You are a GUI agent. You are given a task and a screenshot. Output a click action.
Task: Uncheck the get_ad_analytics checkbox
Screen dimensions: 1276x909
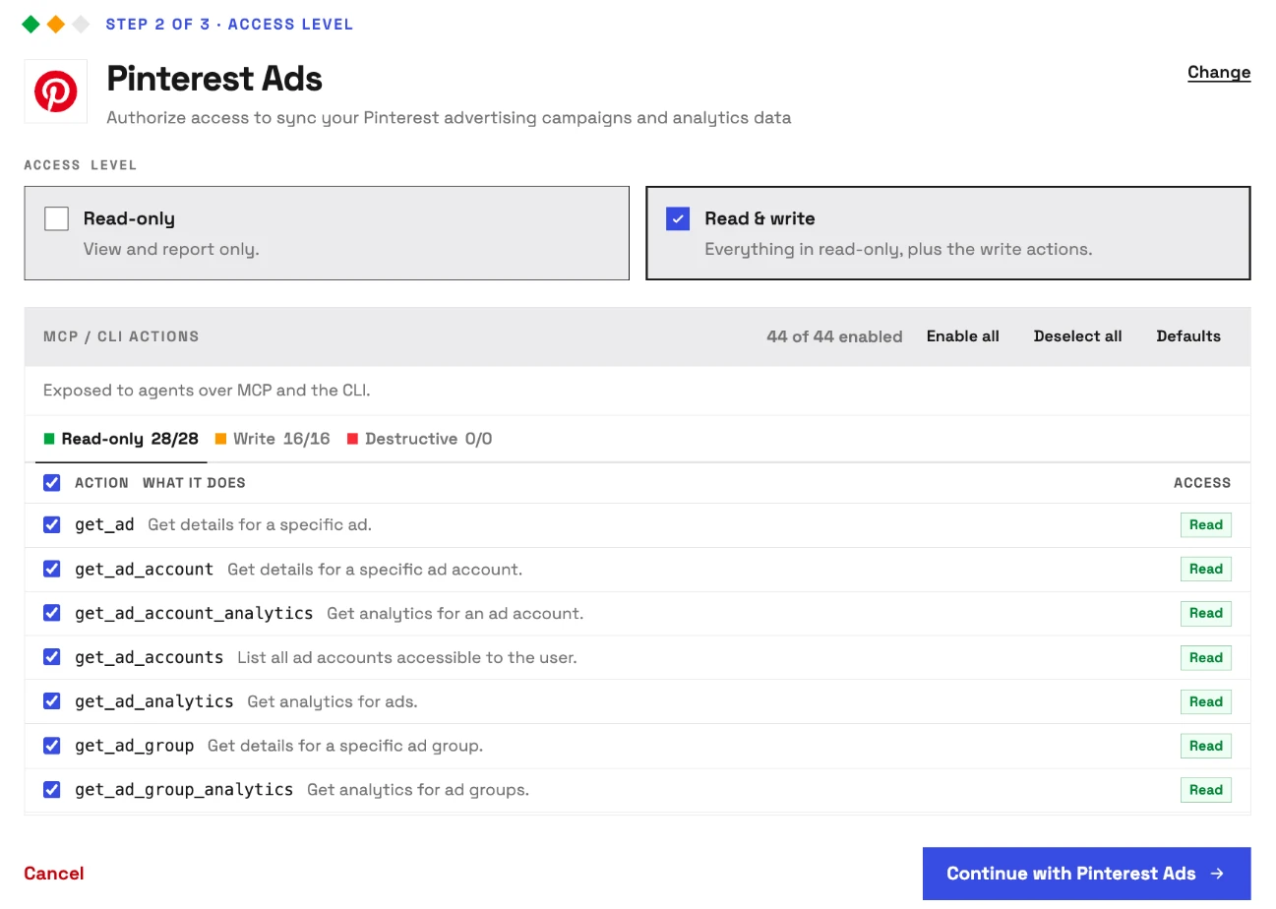click(52, 701)
